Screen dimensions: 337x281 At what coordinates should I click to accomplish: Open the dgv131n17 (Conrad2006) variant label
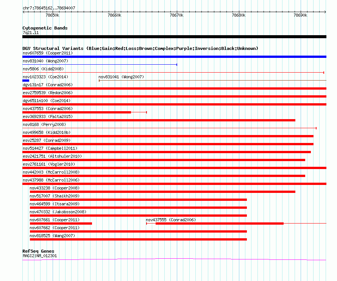click(48, 85)
